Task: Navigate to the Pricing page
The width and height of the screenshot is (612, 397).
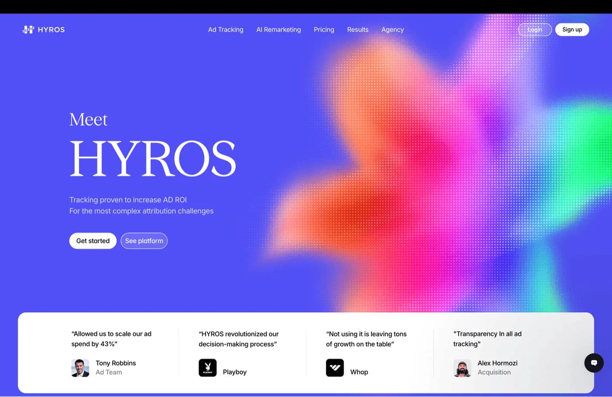Action: click(x=323, y=29)
